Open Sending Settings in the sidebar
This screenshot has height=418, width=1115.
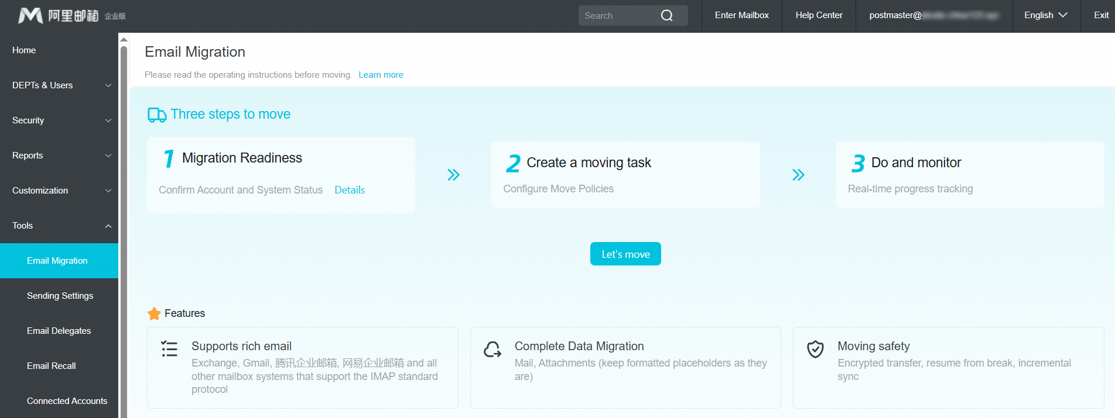click(x=60, y=296)
